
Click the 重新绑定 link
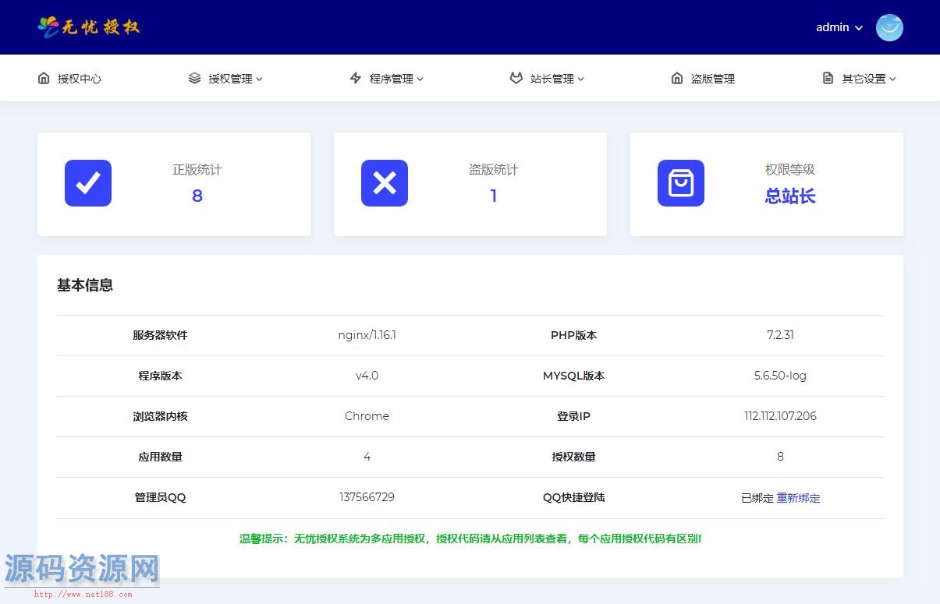tap(798, 498)
